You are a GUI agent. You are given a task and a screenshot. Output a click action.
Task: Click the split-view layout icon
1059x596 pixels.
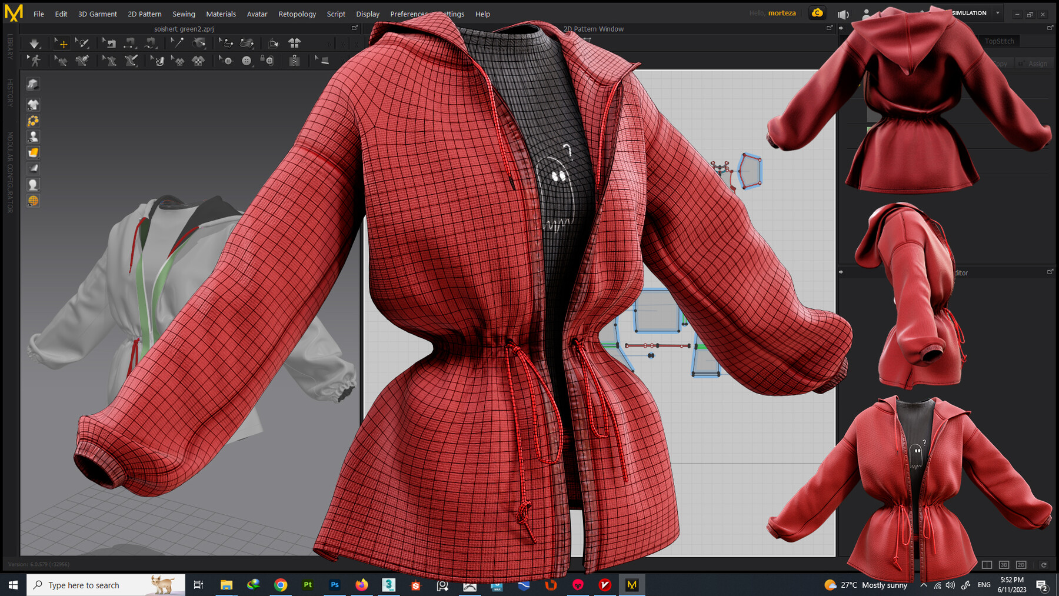[x=987, y=565]
